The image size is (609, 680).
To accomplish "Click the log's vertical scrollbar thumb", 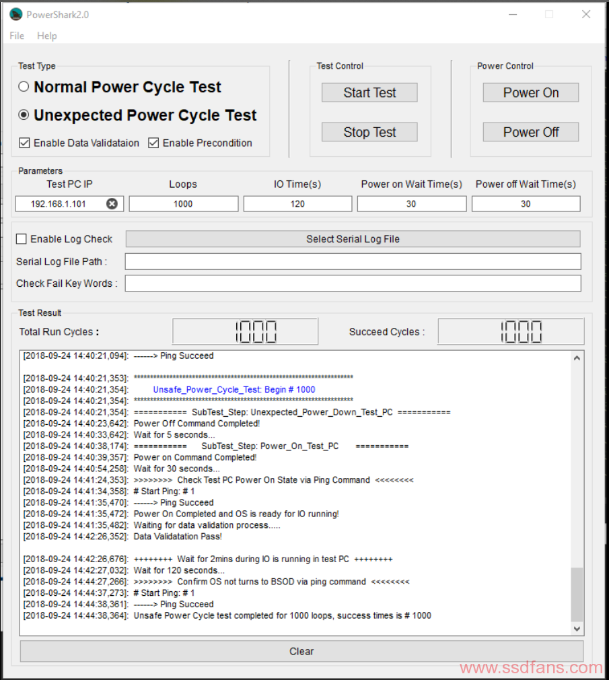I will pos(577,594).
